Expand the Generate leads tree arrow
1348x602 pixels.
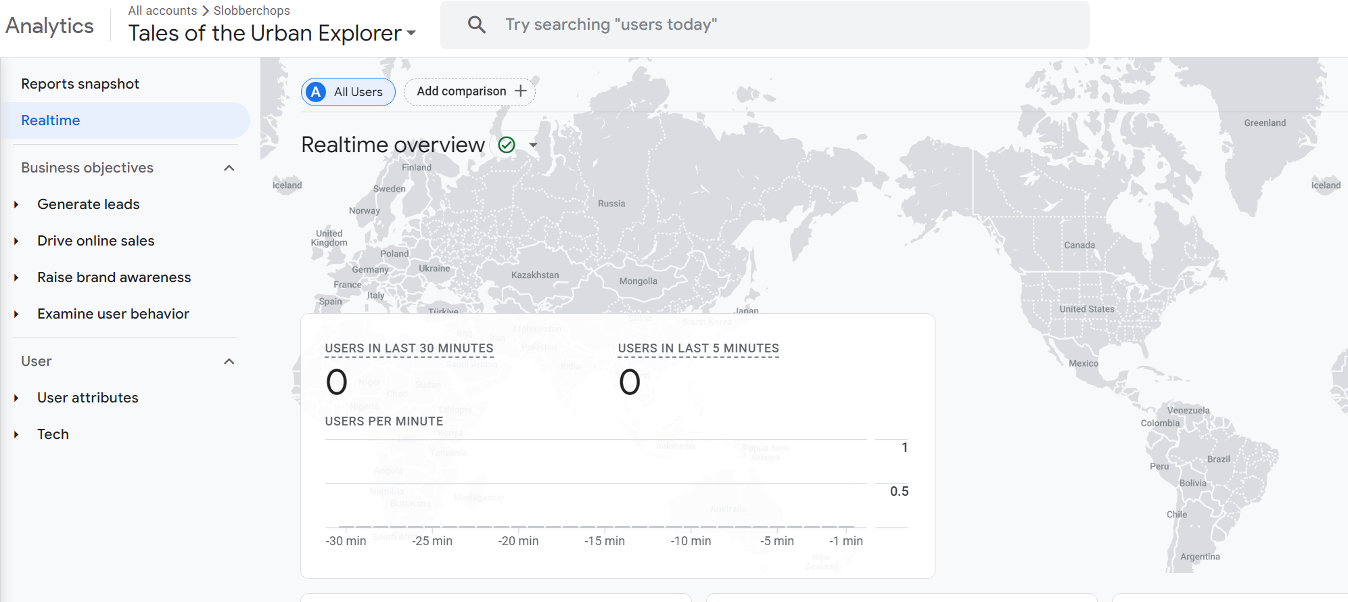coord(16,204)
